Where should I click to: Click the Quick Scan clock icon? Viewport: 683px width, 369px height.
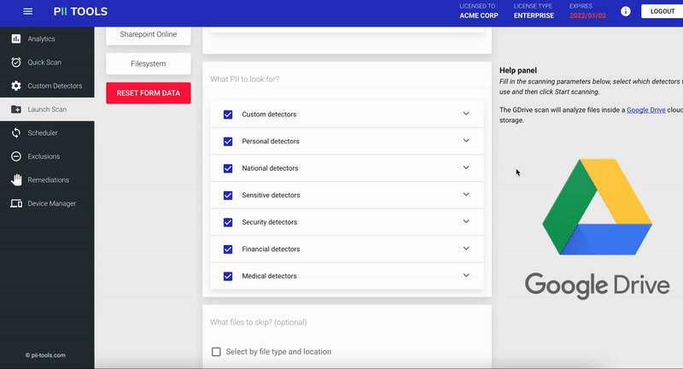point(16,62)
